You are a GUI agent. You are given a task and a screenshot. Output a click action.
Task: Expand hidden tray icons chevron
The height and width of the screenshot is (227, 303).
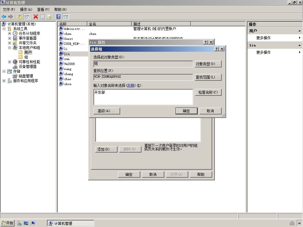tap(300, 223)
